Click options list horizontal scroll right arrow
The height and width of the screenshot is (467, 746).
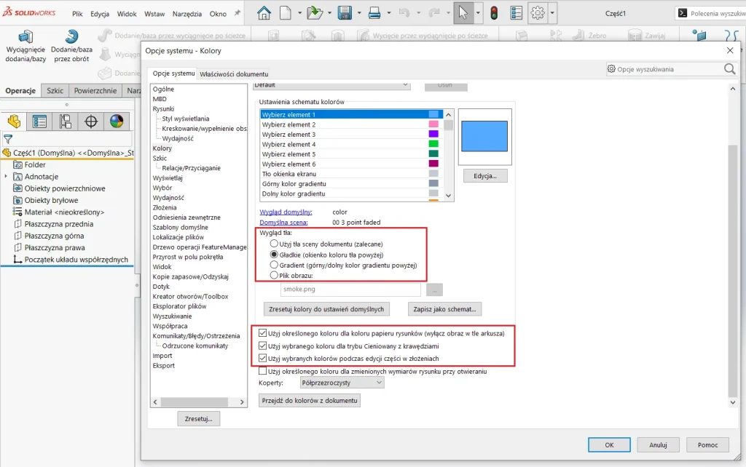pyautogui.click(x=242, y=402)
